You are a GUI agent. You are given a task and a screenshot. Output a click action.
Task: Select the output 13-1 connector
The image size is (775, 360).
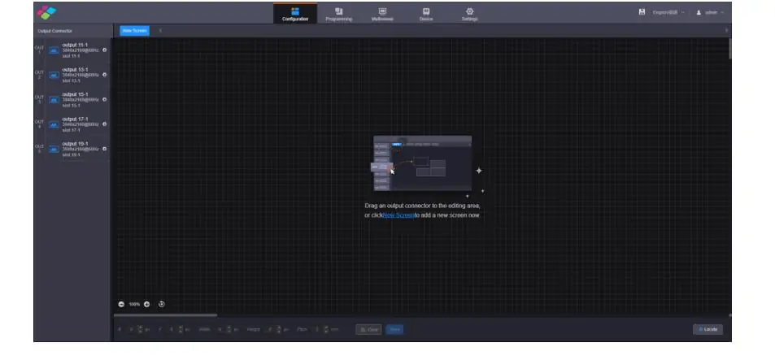[72, 75]
